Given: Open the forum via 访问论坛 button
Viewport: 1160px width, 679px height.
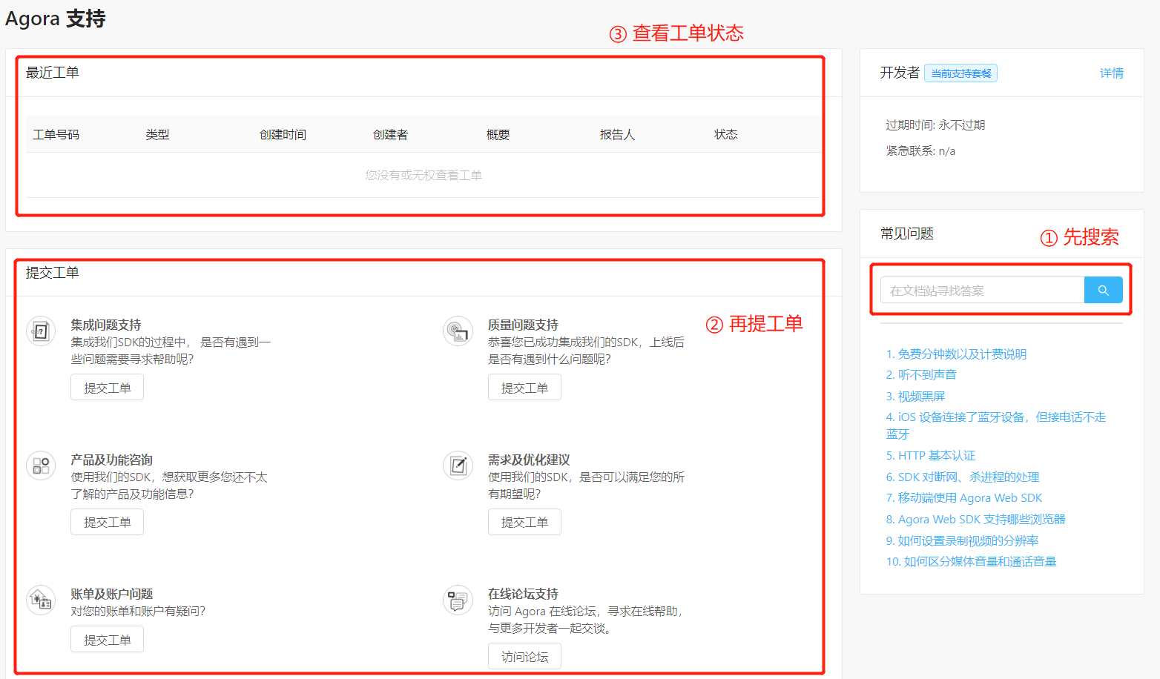Looking at the screenshot, I should coord(524,657).
